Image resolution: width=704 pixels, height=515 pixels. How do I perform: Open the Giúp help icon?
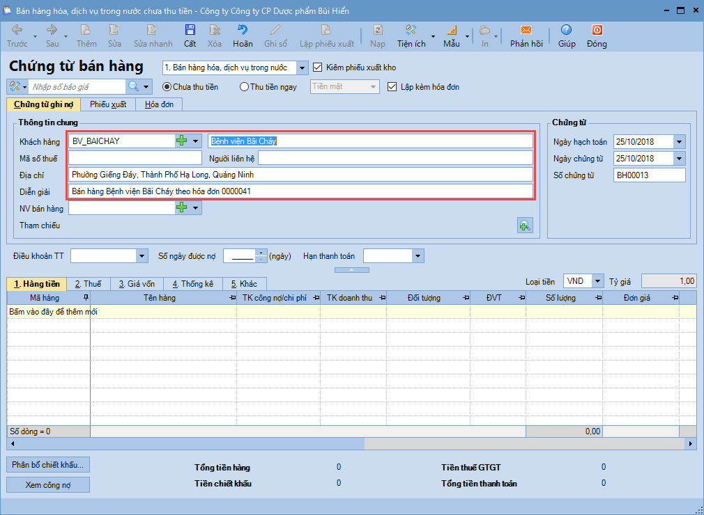566,31
